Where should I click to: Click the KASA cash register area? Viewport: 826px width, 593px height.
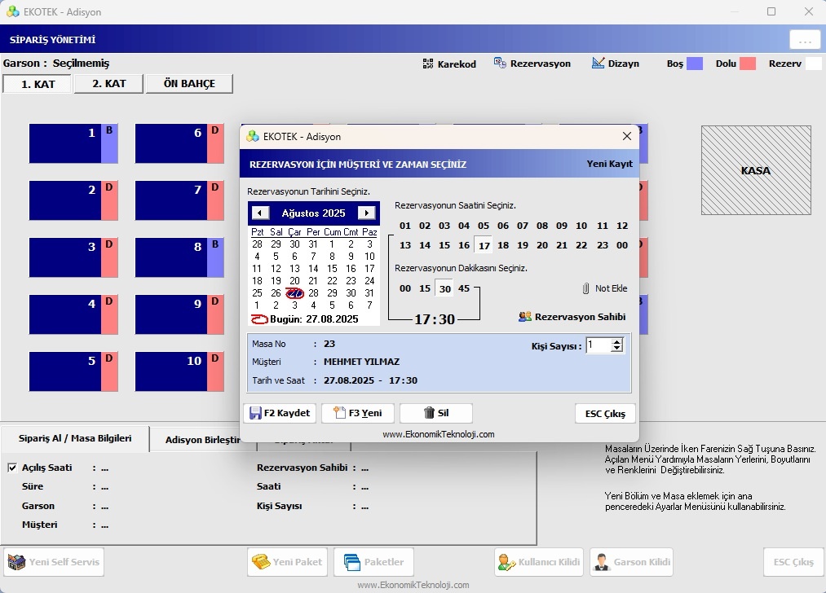pyautogui.click(x=756, y=170)
